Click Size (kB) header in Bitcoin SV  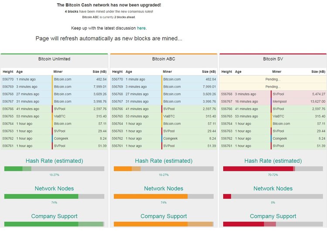pyautogui.click(x=318, y=71)
